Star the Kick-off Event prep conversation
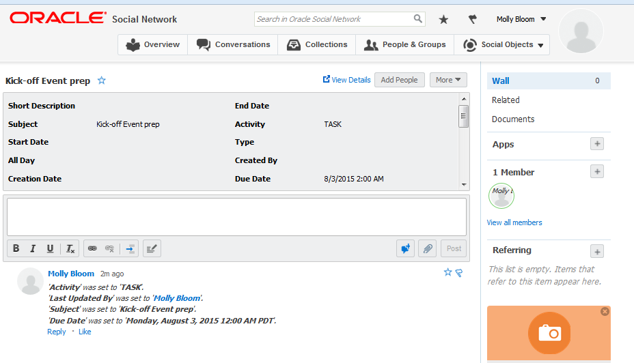The height and width of the screenshot is (363, 634). [102, 81]
